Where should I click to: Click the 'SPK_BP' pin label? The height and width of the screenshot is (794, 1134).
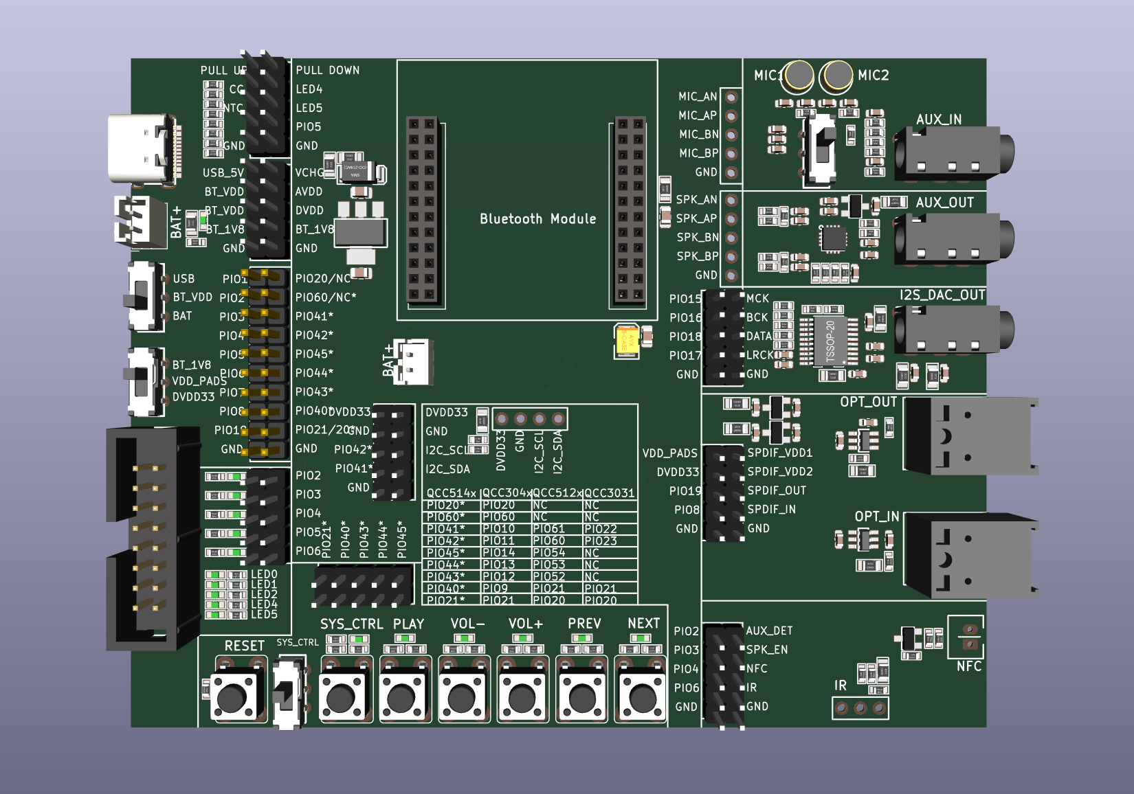click(698, 256)
